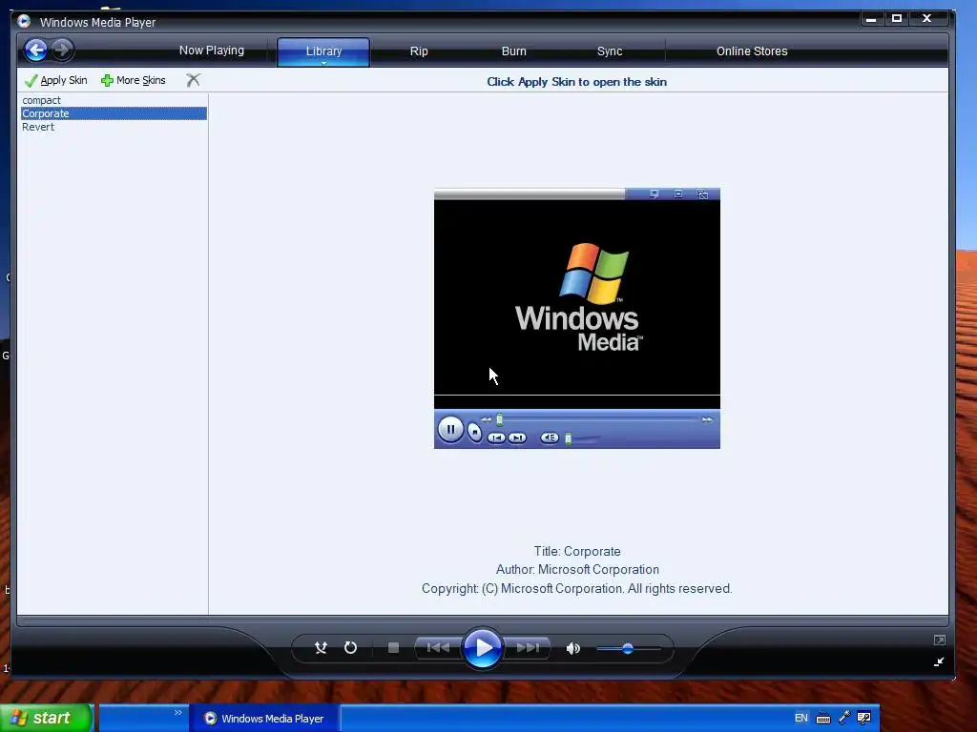Select the Corporate skin entry
The width and height of the screenshot is (977, 732).
pos(113,113)
